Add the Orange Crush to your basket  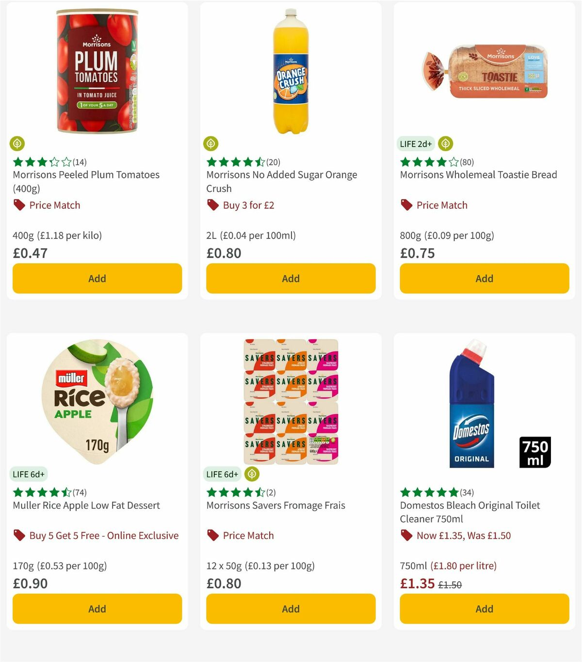290,278
